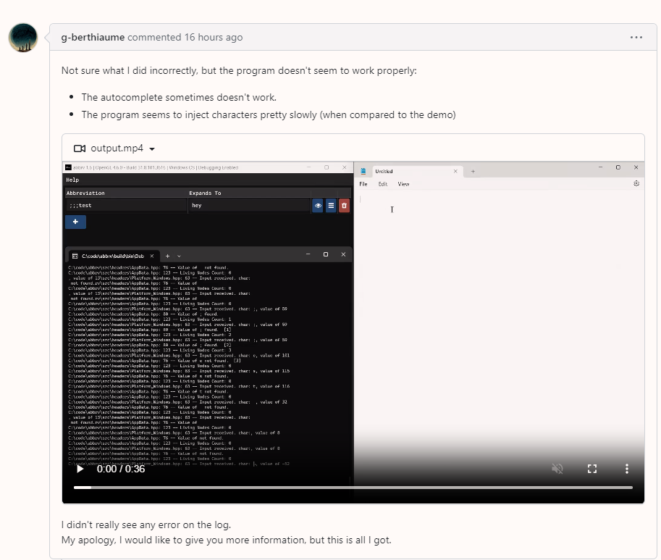Open the video player's more options kebab
Screen dimensions: 661x560
coord(626,469)
